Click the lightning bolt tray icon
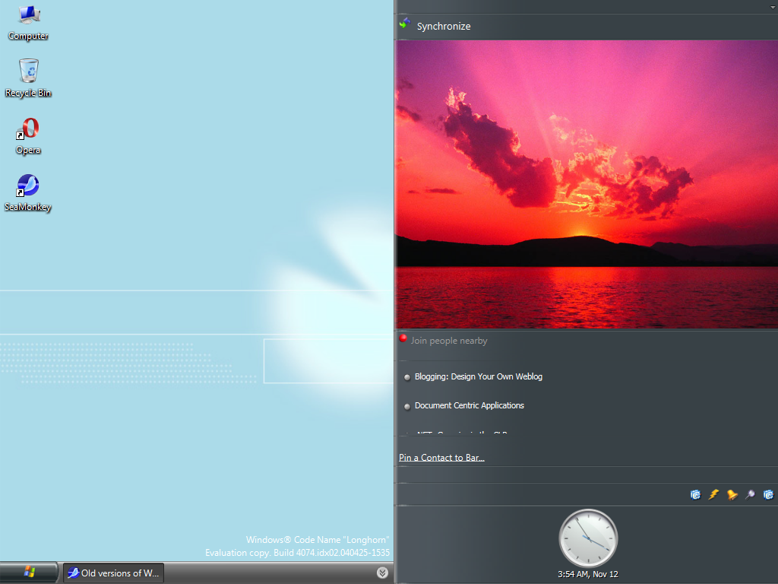778x584 pixels. coord(713,495)
